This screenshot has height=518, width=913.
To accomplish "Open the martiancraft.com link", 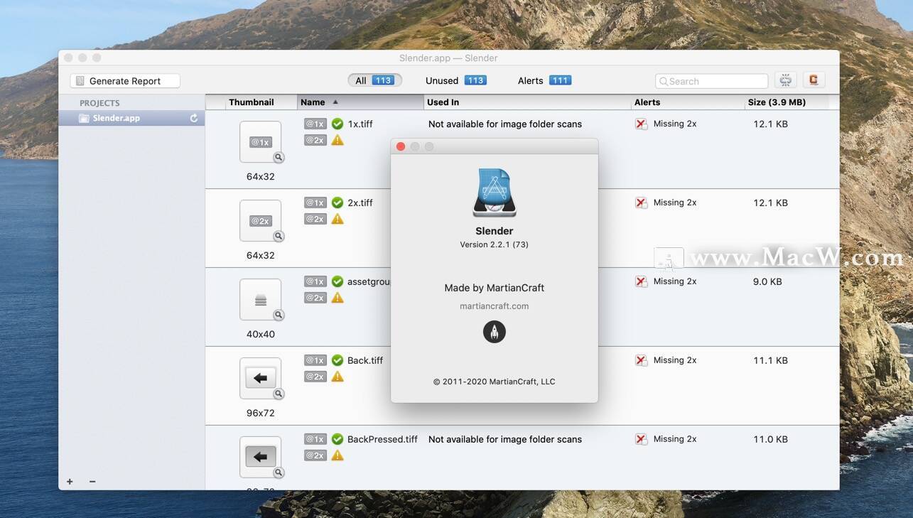I will pyautogui.click(x=494, y=306).
